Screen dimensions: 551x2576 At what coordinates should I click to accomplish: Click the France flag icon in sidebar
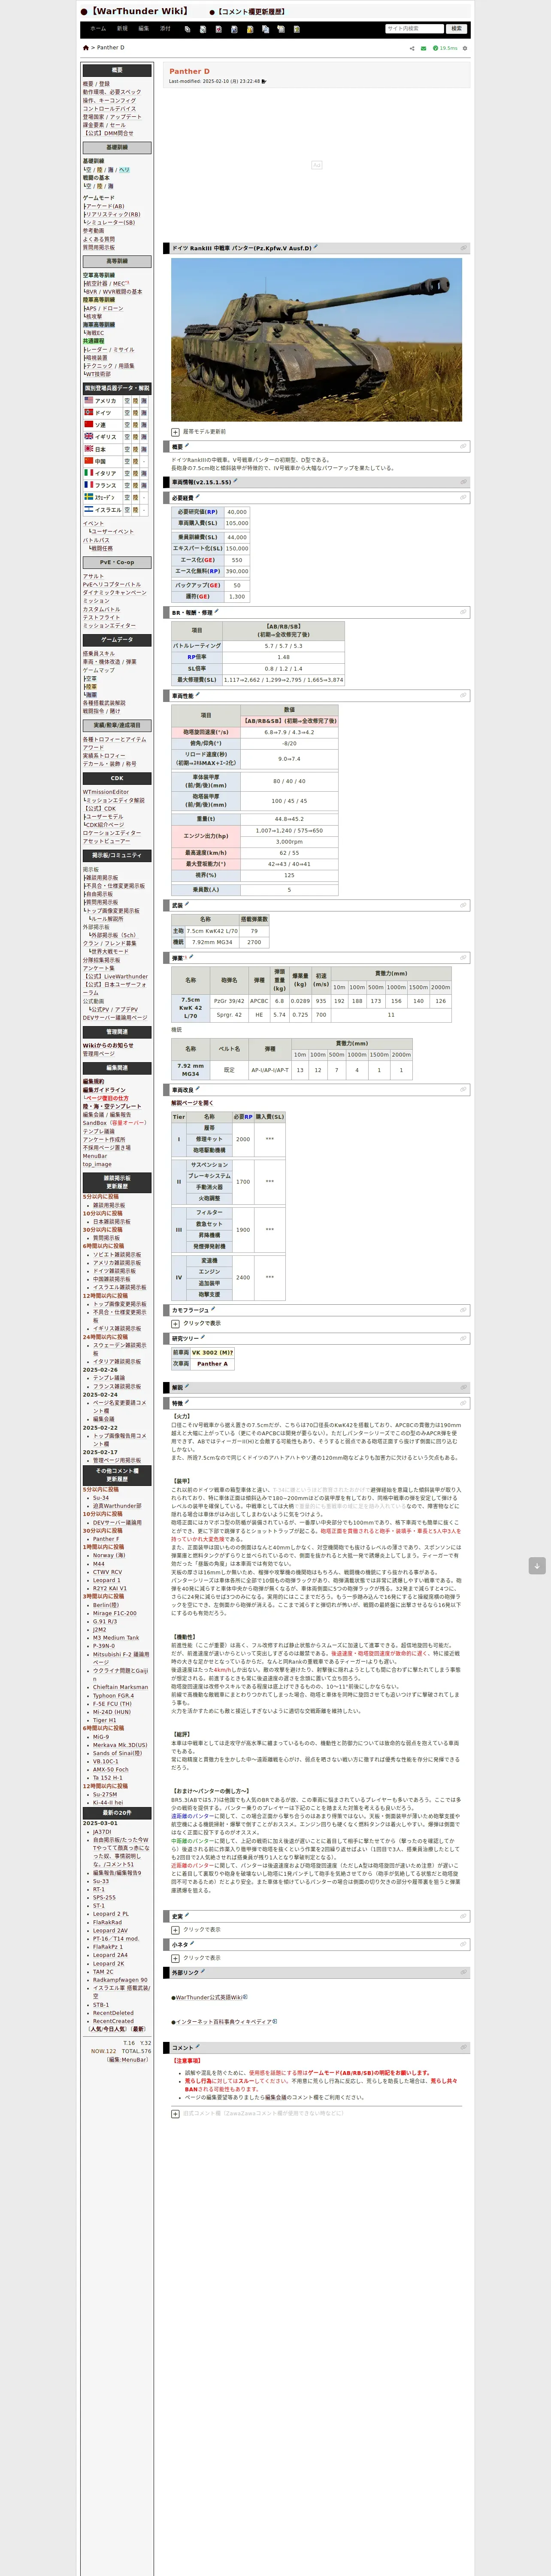point(88,484)
